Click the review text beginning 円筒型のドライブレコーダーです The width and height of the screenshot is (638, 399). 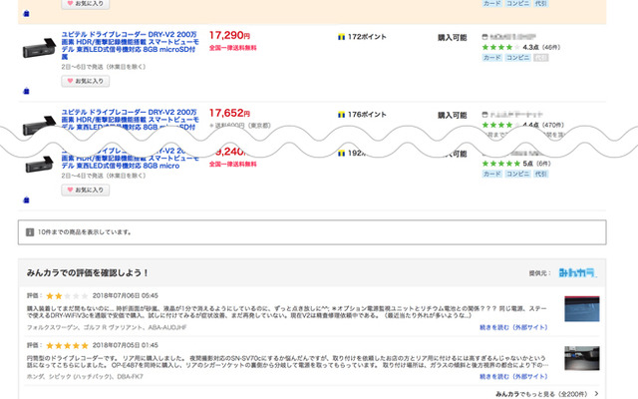click(x=287, y=361)
